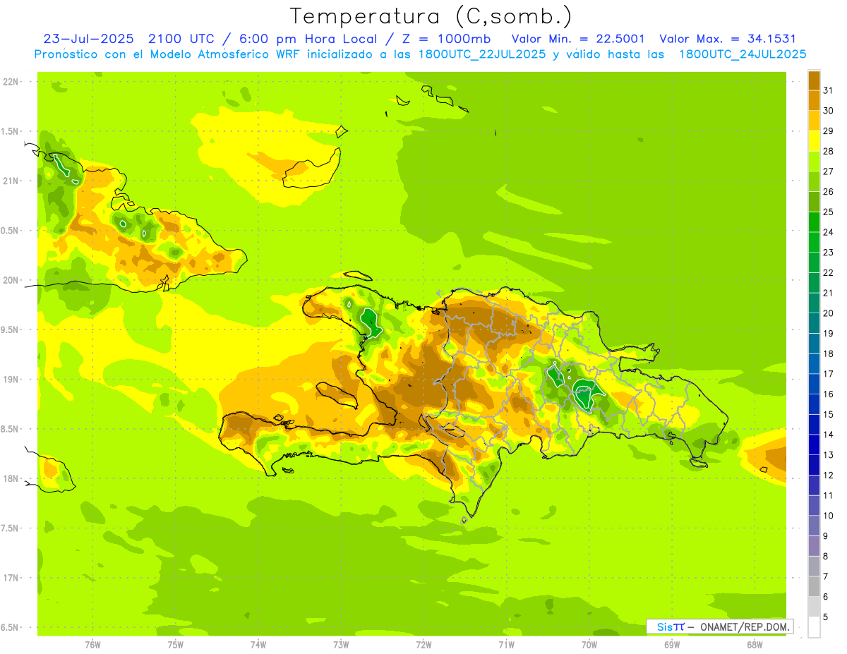Click the '1800UTC_24JUL2025' valid-until timestamp
This screenshot has height=654, width=847.
coord(743,54)
